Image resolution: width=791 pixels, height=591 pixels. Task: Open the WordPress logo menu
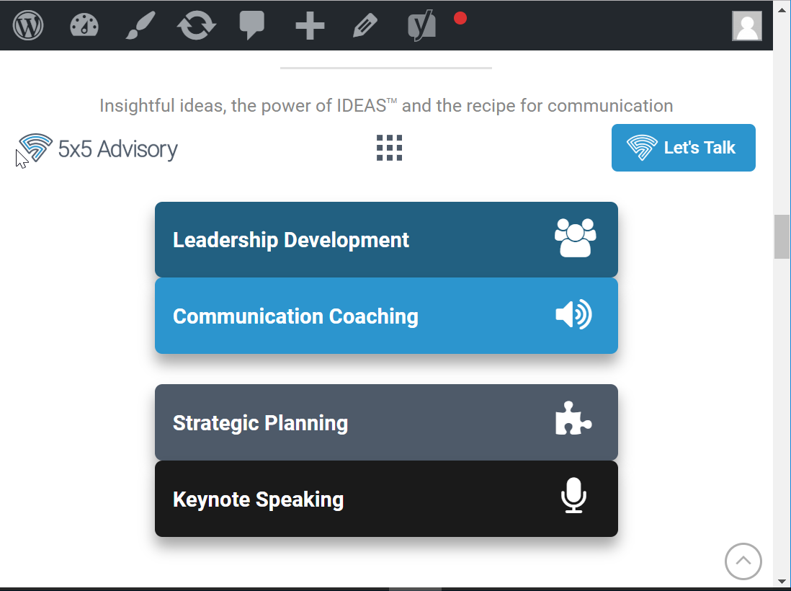tap(28, 26)
